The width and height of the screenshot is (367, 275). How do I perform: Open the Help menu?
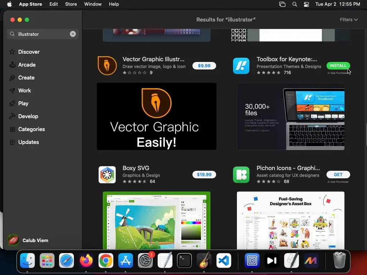(x=114, y=4)
